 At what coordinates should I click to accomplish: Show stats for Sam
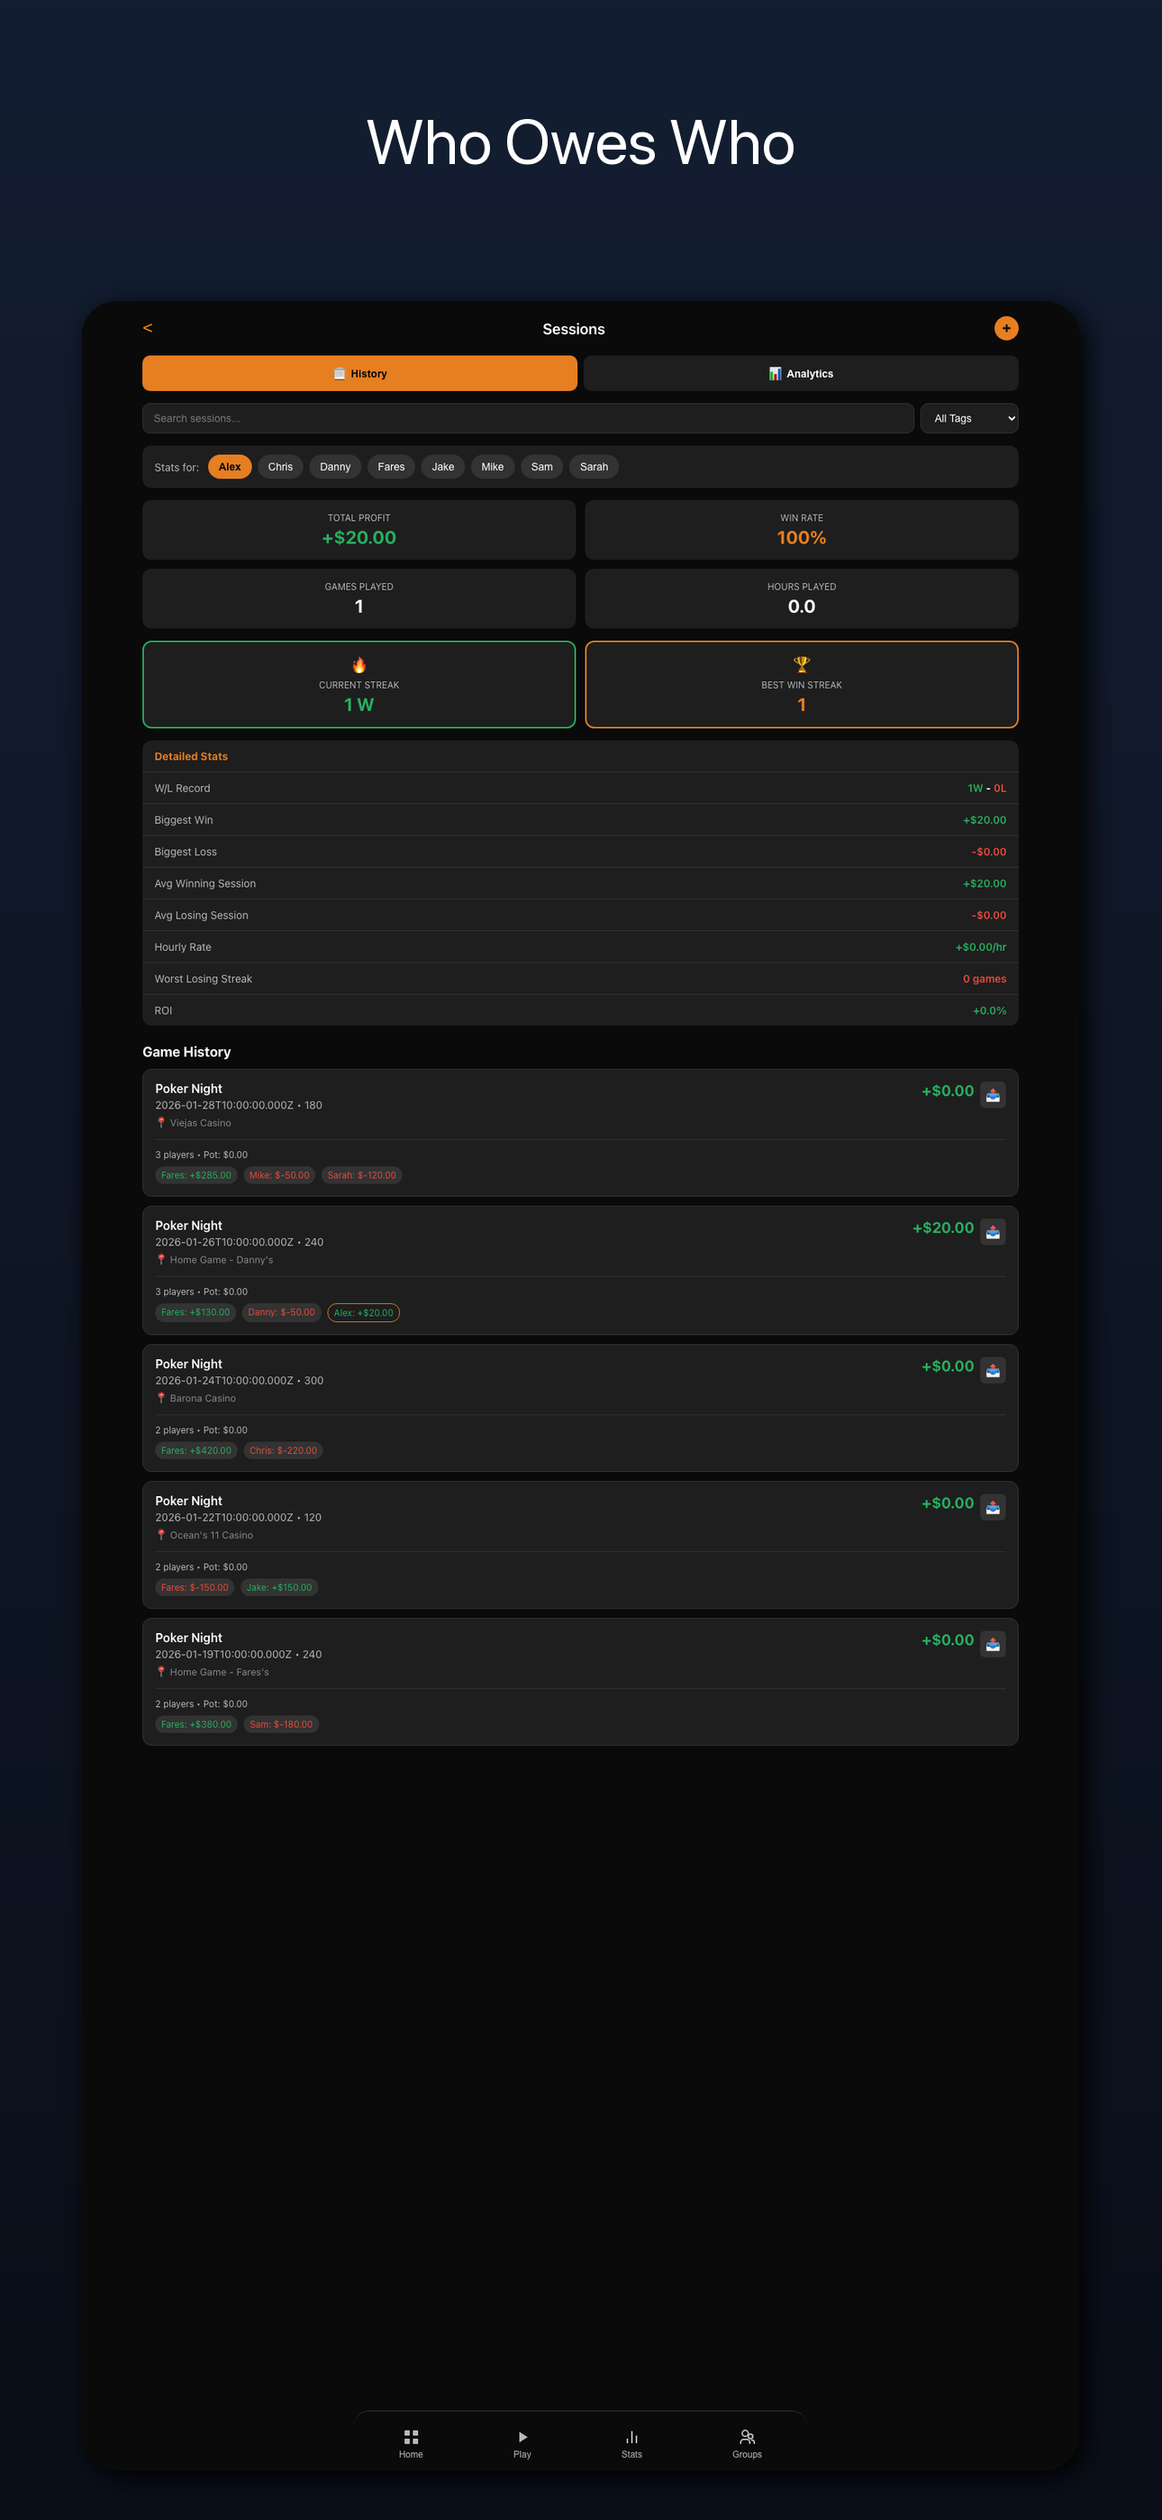pyautogui.click(x=542, y=467)
